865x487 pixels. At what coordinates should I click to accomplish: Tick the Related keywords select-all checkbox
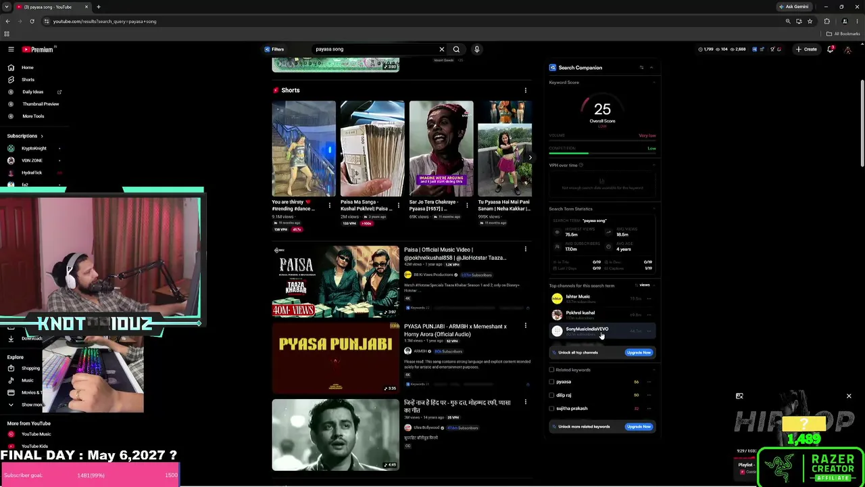tap(551, 370)
